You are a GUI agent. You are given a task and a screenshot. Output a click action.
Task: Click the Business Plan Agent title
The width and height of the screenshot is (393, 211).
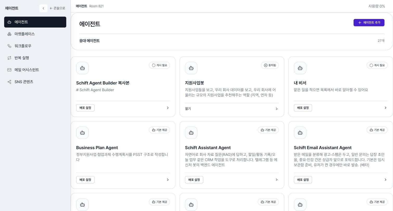(97, 148)
